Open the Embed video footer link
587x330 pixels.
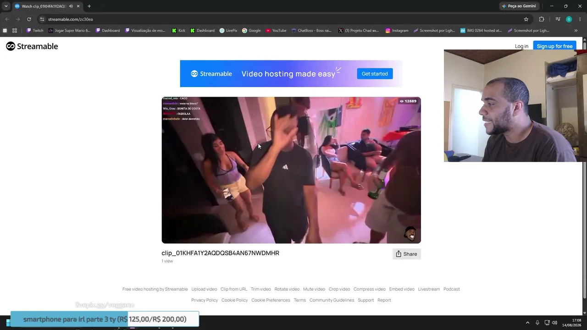tap(402, 289)
